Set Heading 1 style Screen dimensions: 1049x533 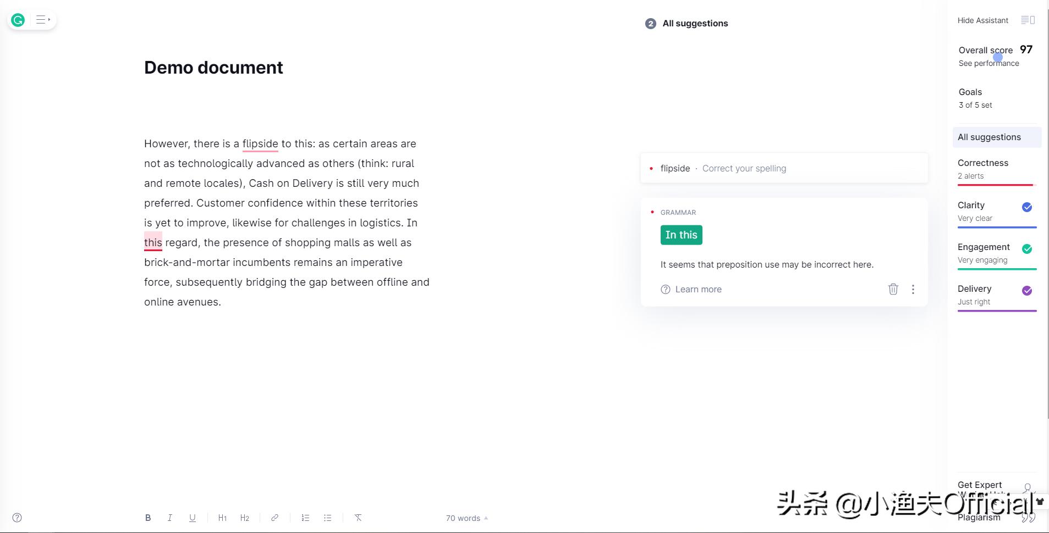(222, 518)
